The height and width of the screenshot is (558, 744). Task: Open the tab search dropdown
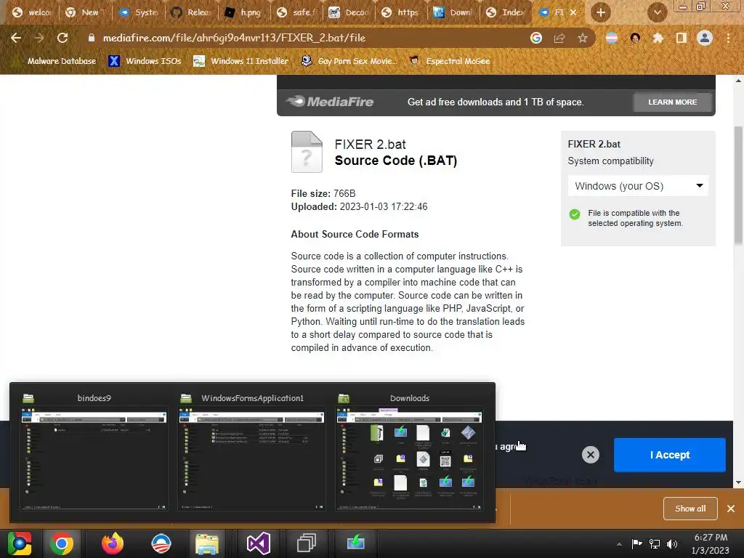(x=657, y=12)
